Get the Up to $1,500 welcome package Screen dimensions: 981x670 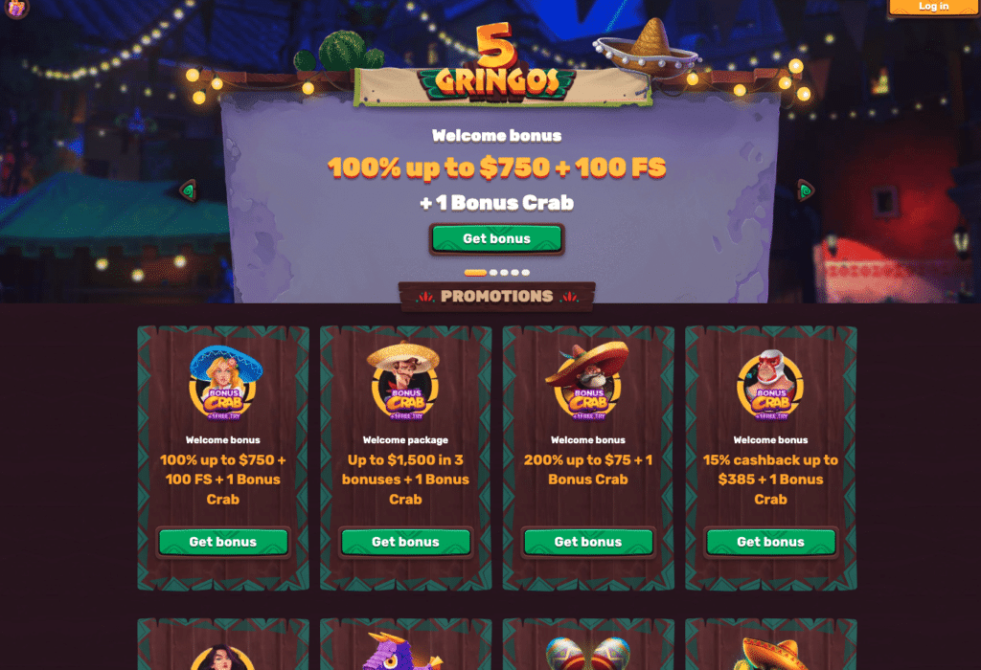[405, 542]
